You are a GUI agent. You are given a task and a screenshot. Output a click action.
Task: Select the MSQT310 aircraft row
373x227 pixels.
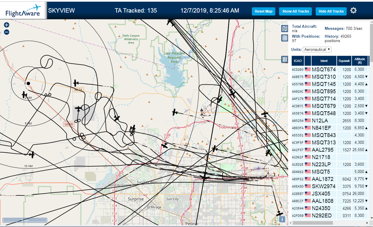(330, 77)
